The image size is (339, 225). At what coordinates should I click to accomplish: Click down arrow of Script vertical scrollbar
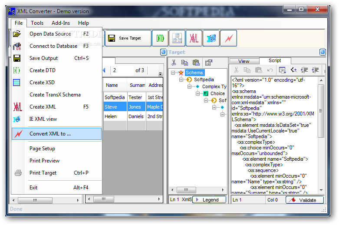click(321, 190)
